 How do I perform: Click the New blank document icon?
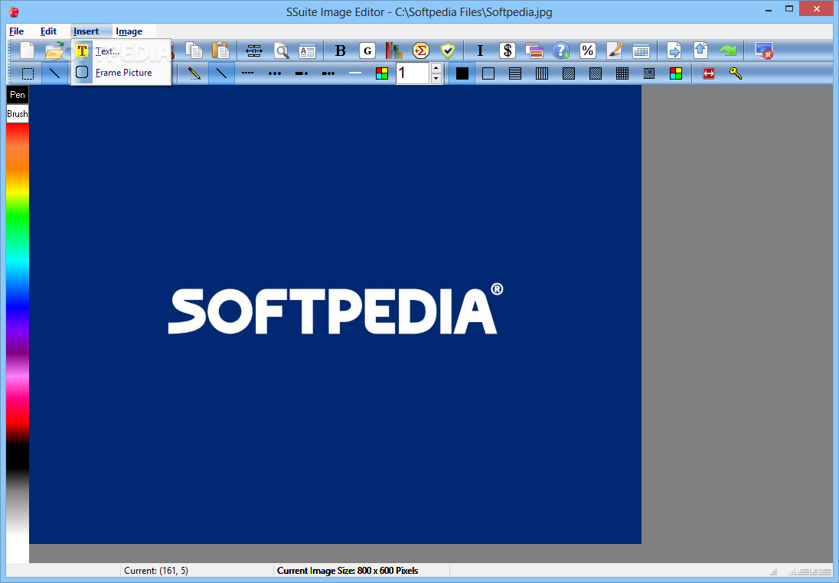[27, 50]
